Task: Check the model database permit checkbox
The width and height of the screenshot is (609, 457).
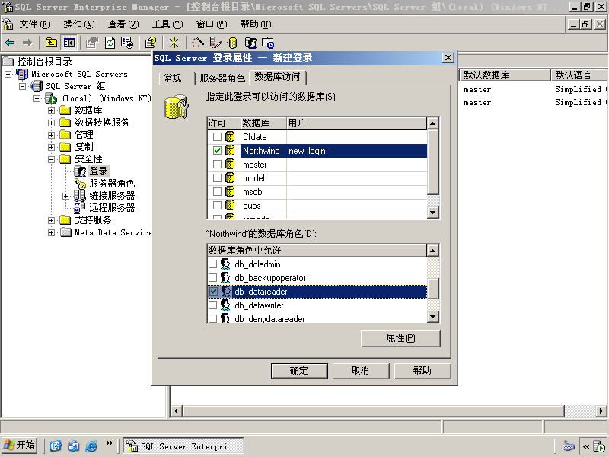Action: (x=217, y=177)
